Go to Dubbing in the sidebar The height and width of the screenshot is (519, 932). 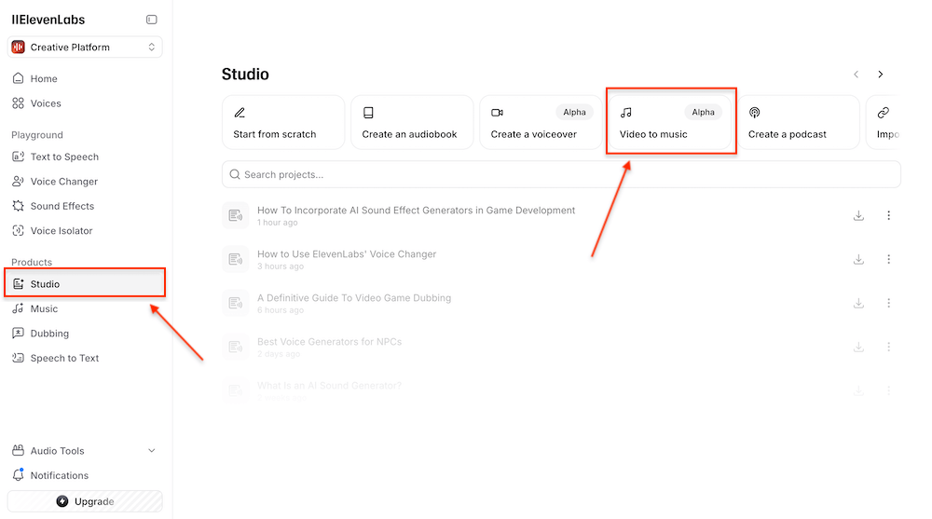click(x=49, y=334)
